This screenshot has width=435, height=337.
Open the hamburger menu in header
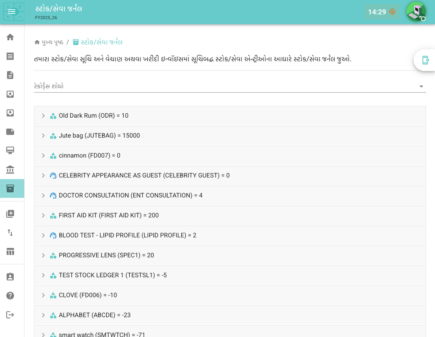12,12
